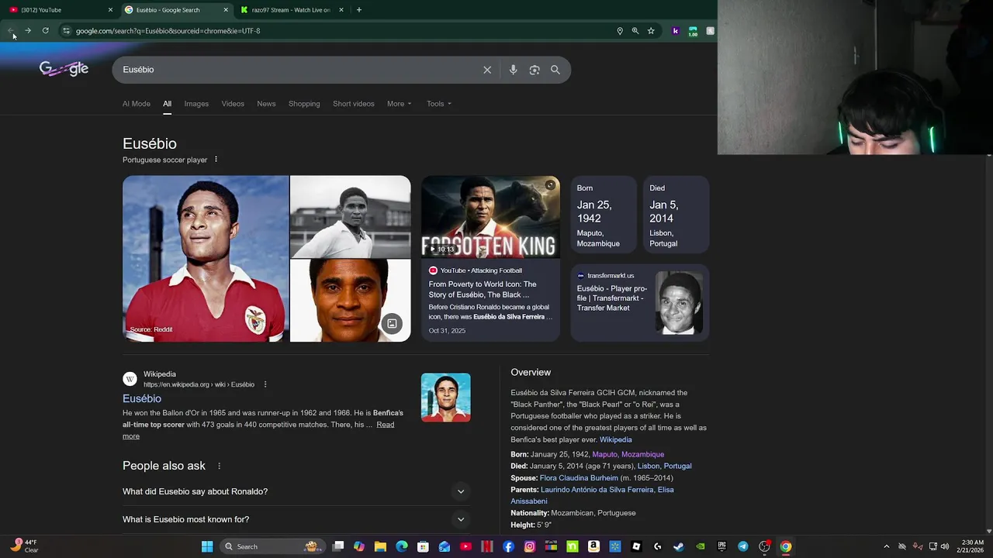Open the extension icon showing 1.00
Image resolution: width=993 pixels, height=558 pixels.
click(693, 31)
